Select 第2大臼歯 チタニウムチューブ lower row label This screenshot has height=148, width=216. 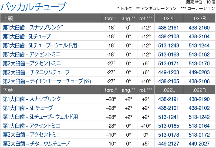click(36, 144)
